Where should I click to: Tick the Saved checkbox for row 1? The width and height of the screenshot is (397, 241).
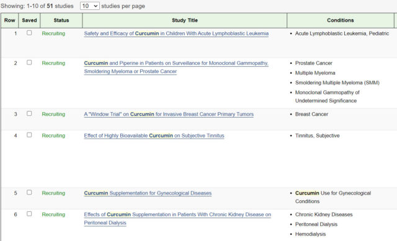pyautogui.click(x=29, y=33)
